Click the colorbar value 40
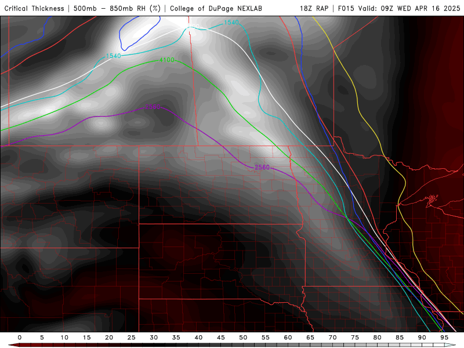 (x=198, y=338)
